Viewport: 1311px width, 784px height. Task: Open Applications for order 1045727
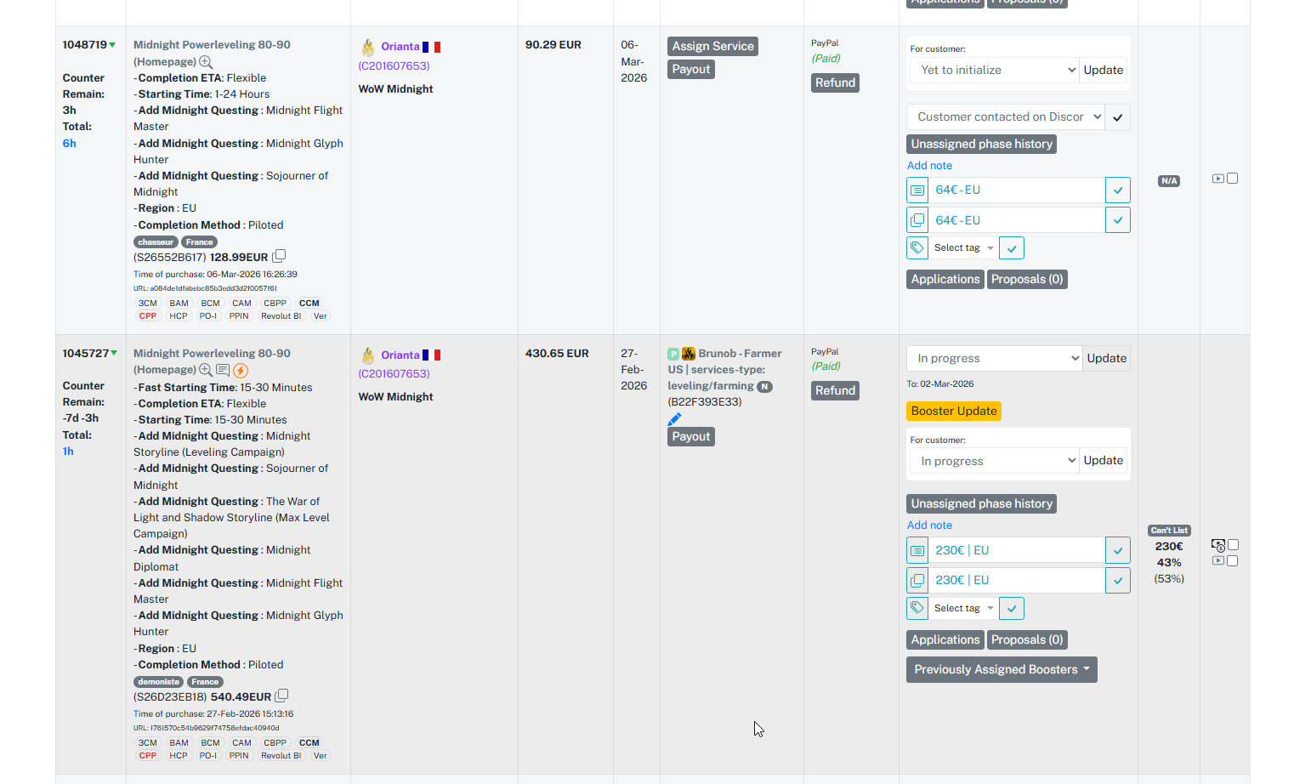pyautogui.click(x=945, y=640)
